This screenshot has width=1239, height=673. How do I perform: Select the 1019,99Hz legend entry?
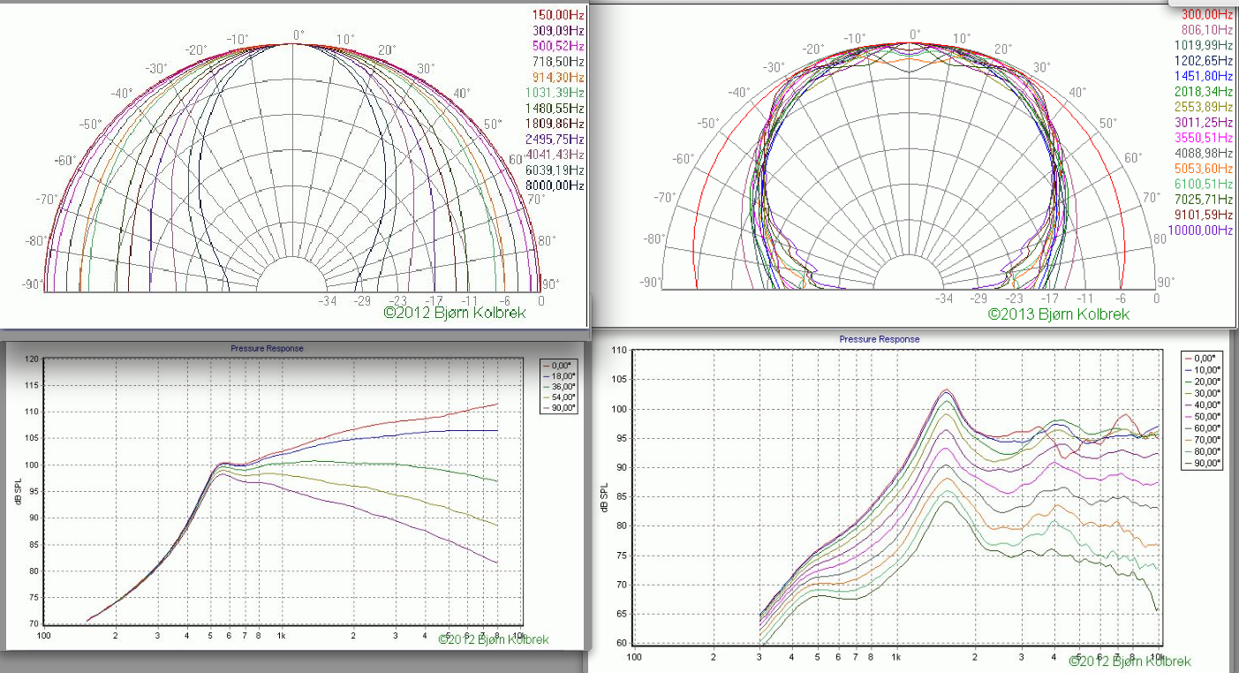pos(1204,45)
